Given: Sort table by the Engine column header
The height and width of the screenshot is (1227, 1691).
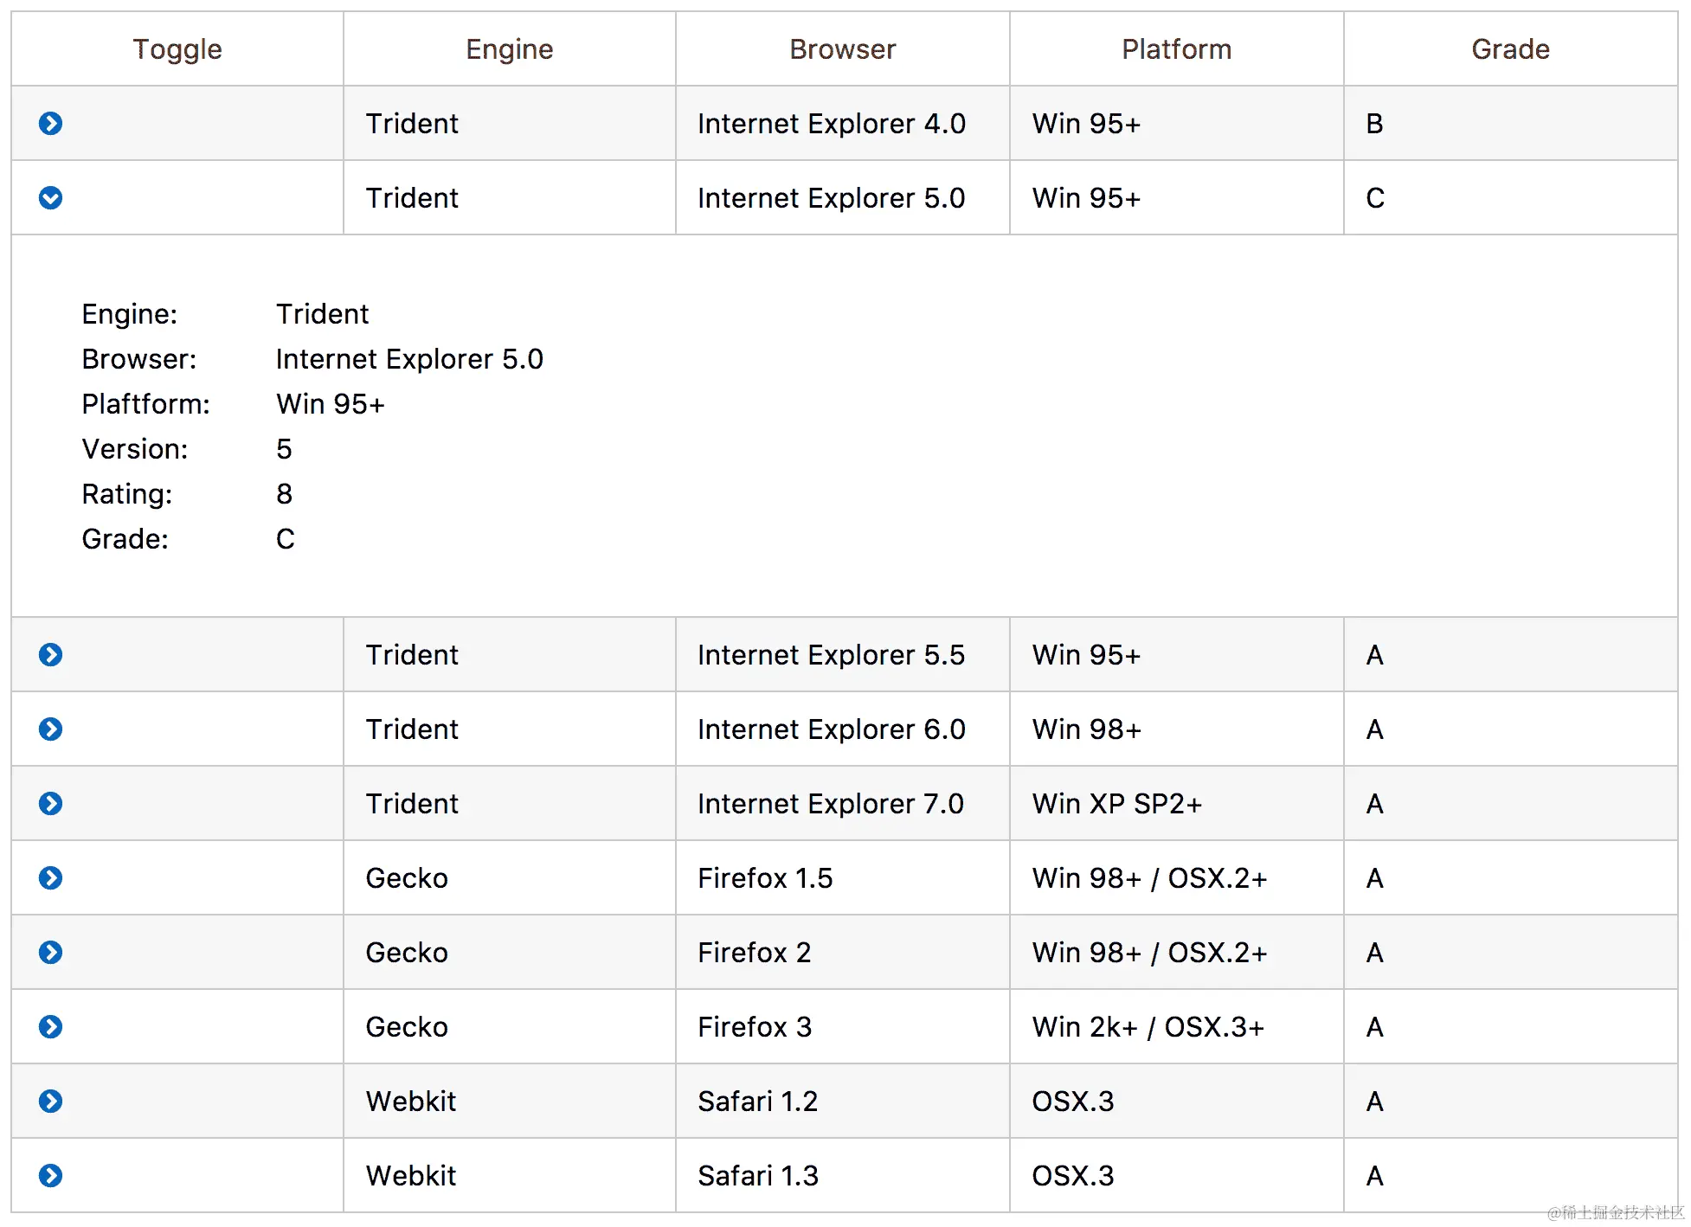Looking at the screenshot, I should pos(509,49).
